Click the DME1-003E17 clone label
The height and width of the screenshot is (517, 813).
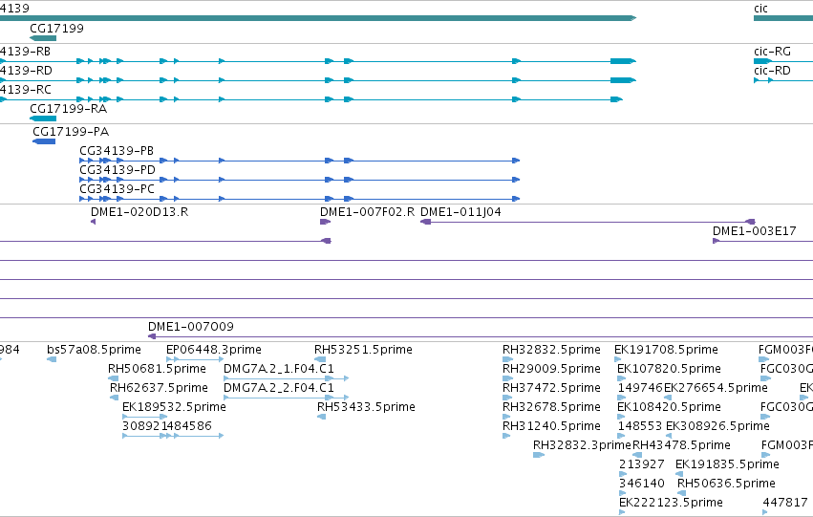coord(755,230)
